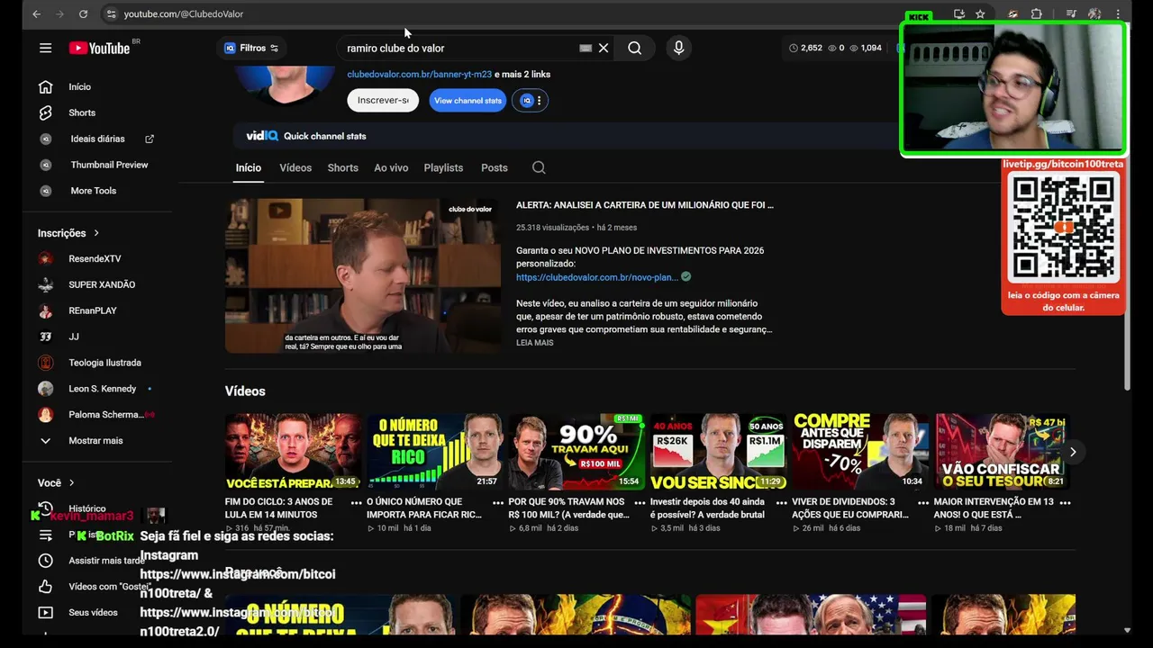Open the YouTube hamburger guide menu
The image size is (1153, 648).
45,49
